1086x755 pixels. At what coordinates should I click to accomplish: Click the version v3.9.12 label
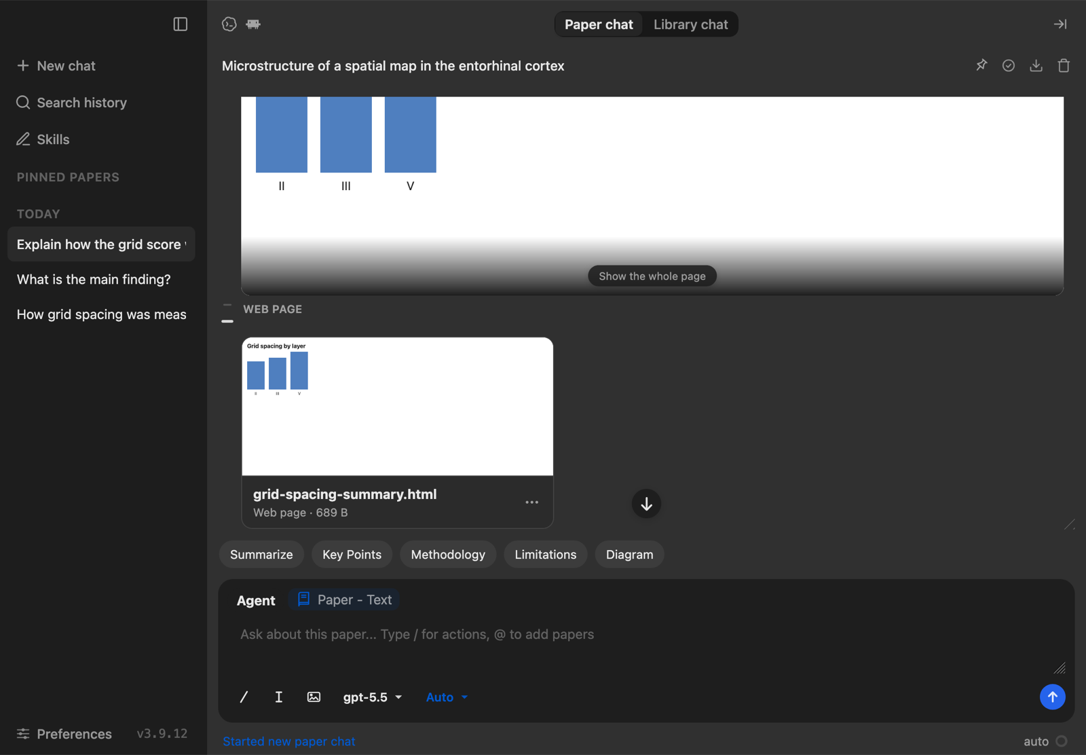tap(162, 734)
